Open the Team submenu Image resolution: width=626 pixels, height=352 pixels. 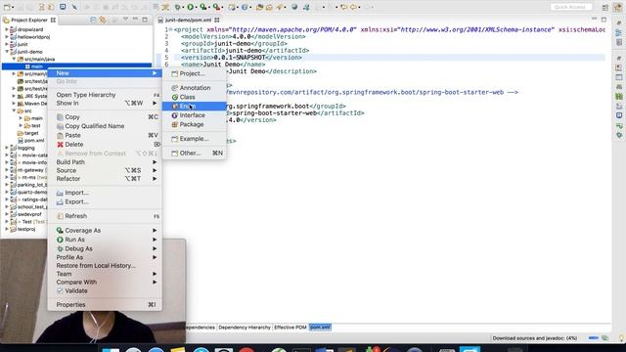105,274
